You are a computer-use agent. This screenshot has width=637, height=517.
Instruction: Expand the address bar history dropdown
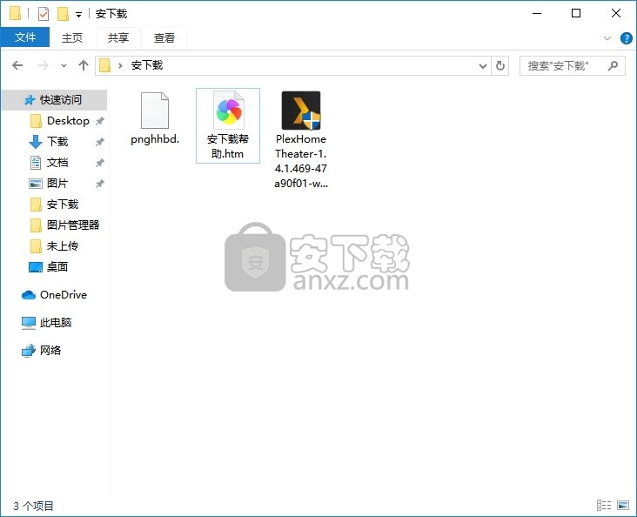(x=483, y=65)
